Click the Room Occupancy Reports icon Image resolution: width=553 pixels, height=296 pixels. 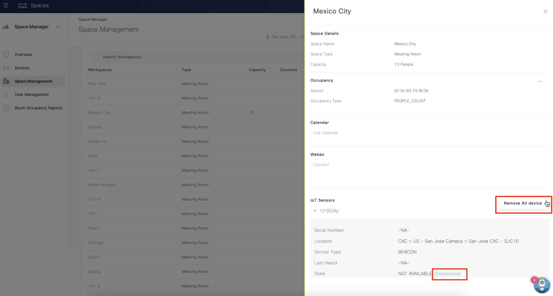click(x=6, y=108)
